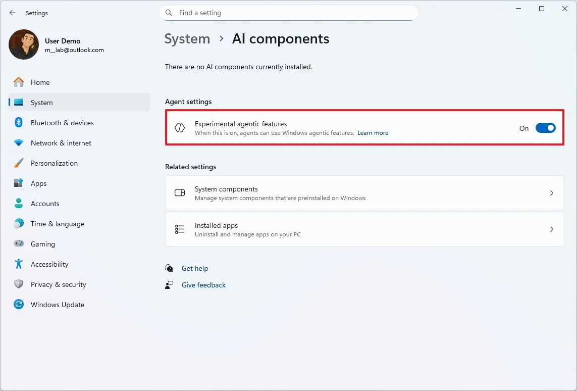Select Time & language in sidebar
The height and width of the screenshot is (391, 577).
point(57,224)
